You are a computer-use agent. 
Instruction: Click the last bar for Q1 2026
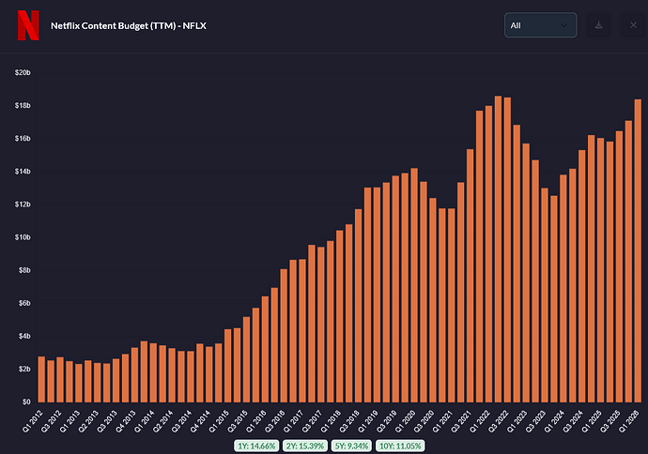pyautogui.click(x=638, y=251)
